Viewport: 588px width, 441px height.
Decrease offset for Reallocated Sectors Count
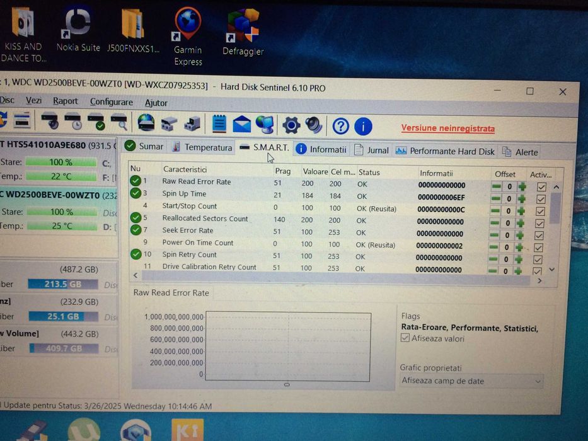[x=495, y=223]
